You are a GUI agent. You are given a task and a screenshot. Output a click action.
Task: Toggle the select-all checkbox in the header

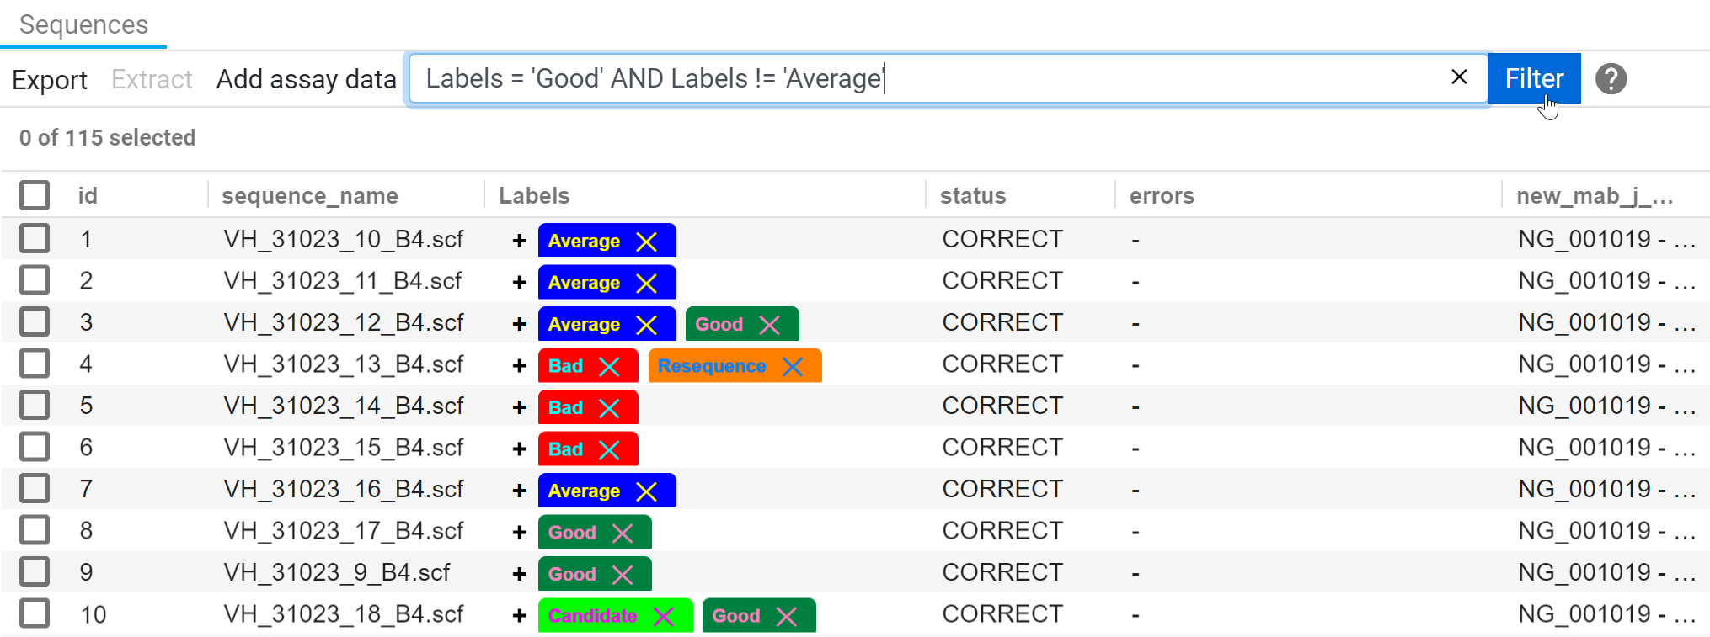pos(35,195)
